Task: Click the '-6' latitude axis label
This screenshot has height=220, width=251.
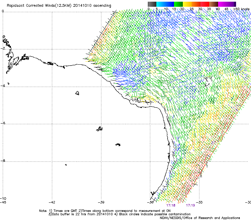Action: 3,123
